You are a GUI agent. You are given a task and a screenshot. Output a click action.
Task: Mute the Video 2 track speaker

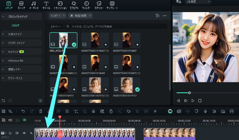(x=17, y=133)
